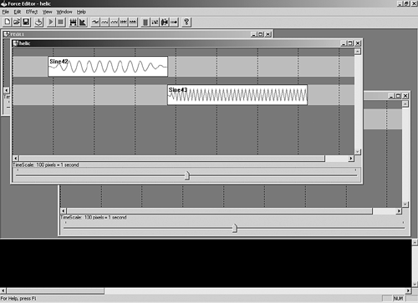Click bottom black pane scrollbar right arrow
This screenshot has height=303, width=418.
point(408,290)
